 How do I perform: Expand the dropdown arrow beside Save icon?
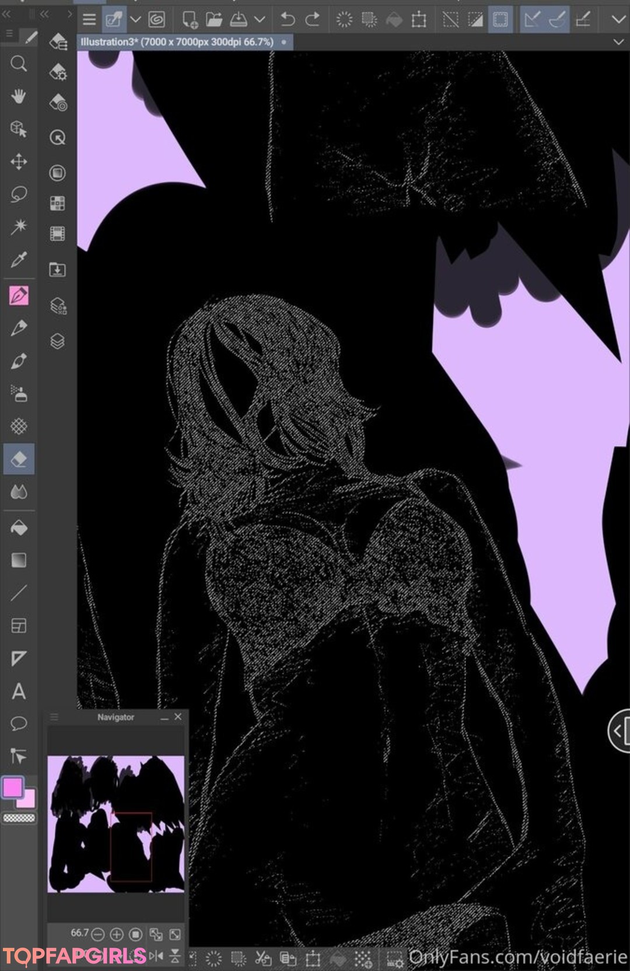260,20
